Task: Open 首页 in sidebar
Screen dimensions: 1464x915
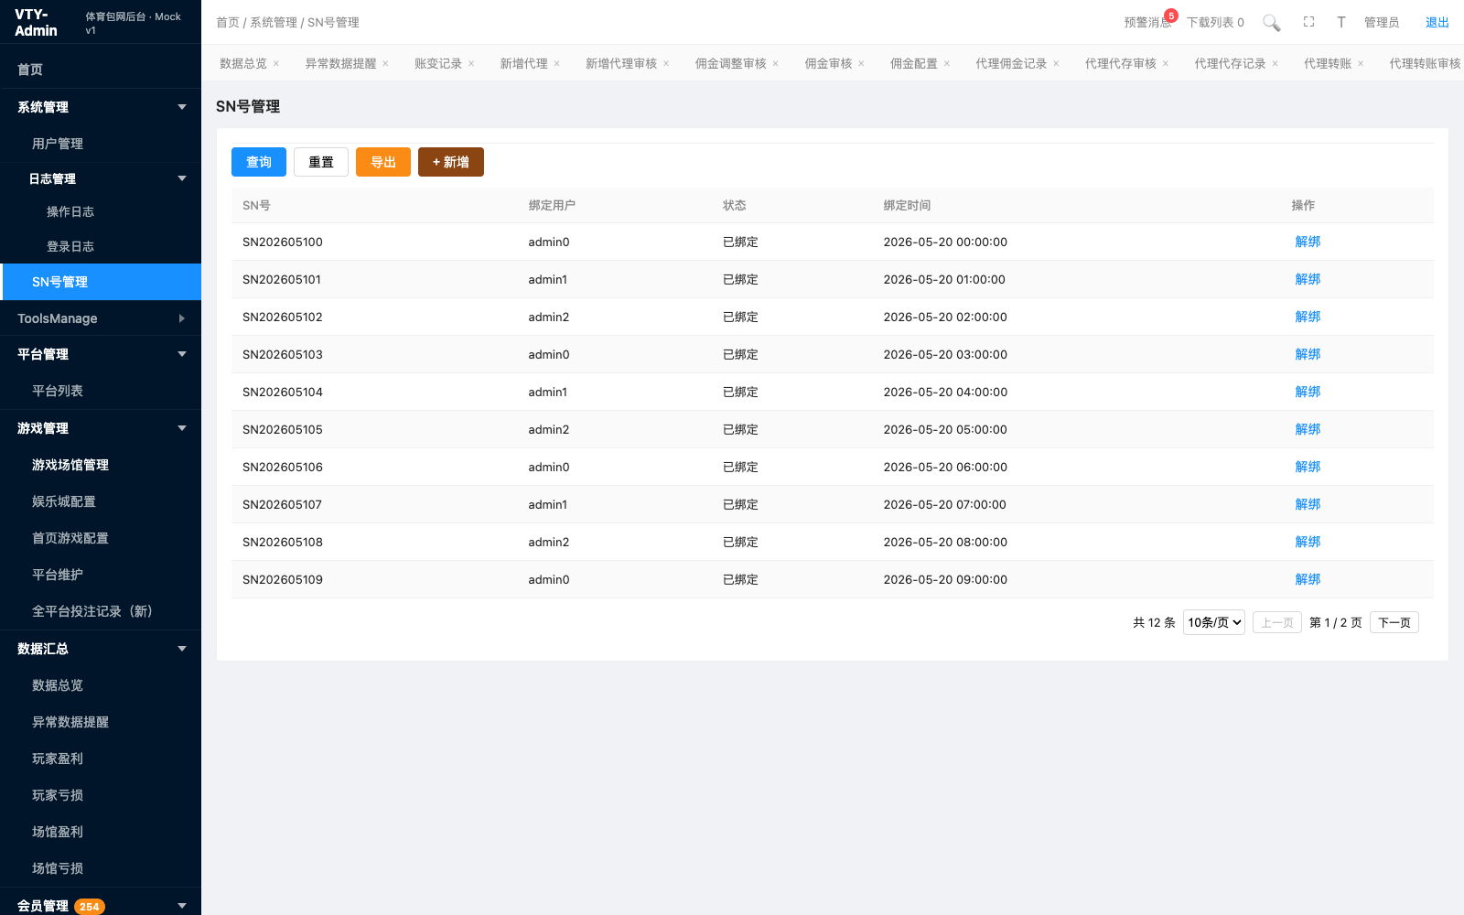Action: (101, 70)
